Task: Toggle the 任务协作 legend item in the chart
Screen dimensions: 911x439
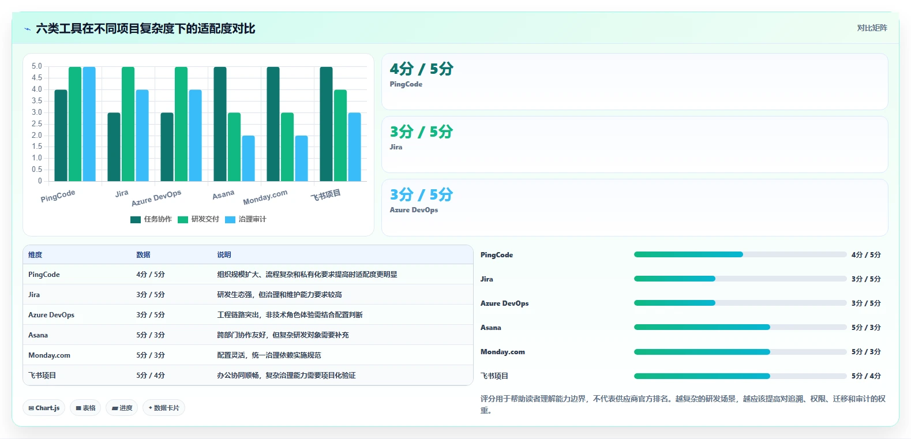Action: pyautogui.click(x=151, y=219)
